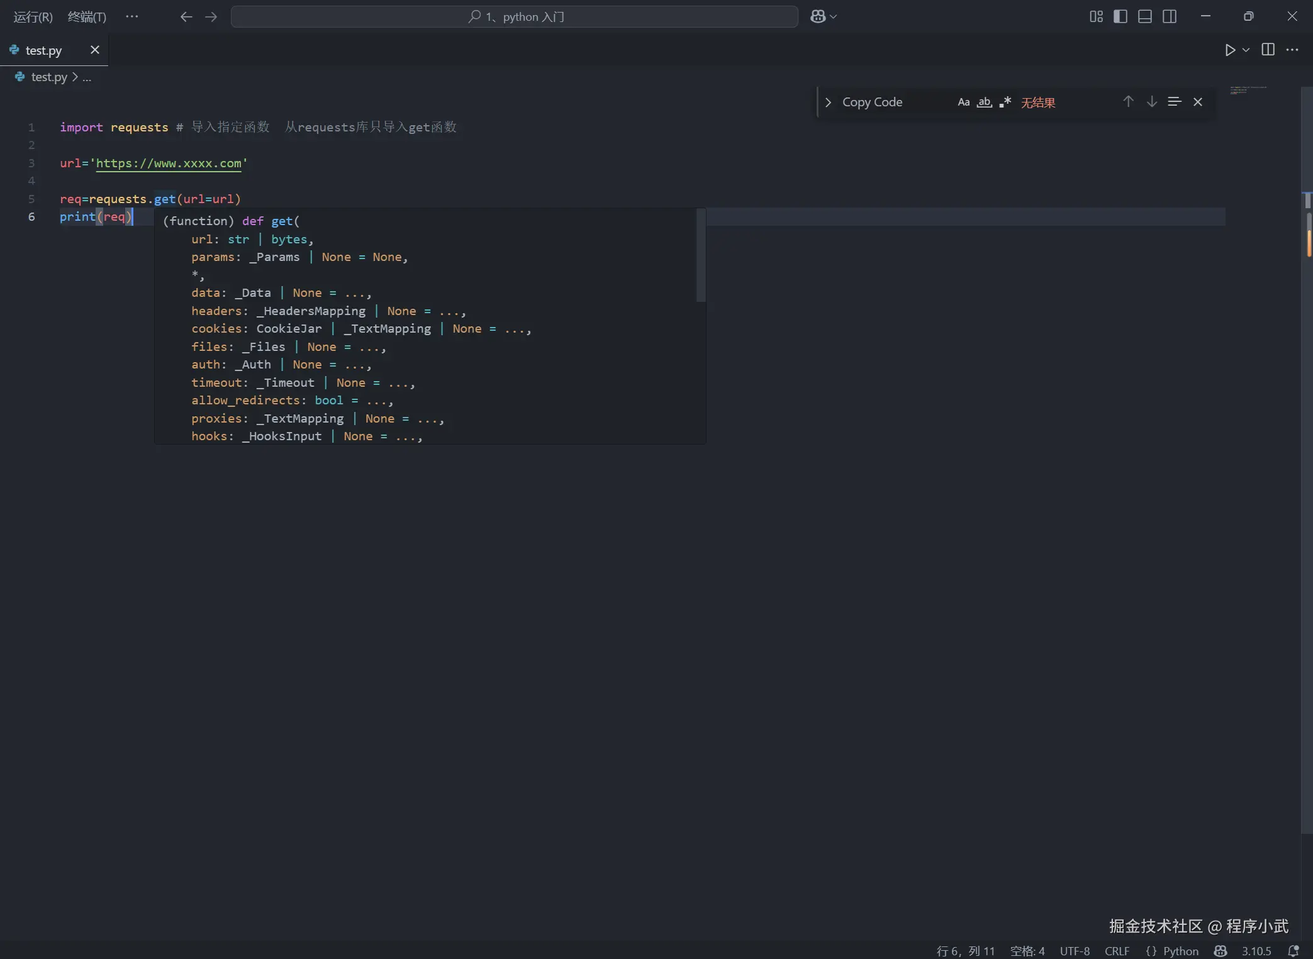The width and height of the screenshot is (1313, 959).
Task: Toggle regular expression search option
Action: 1005,103
